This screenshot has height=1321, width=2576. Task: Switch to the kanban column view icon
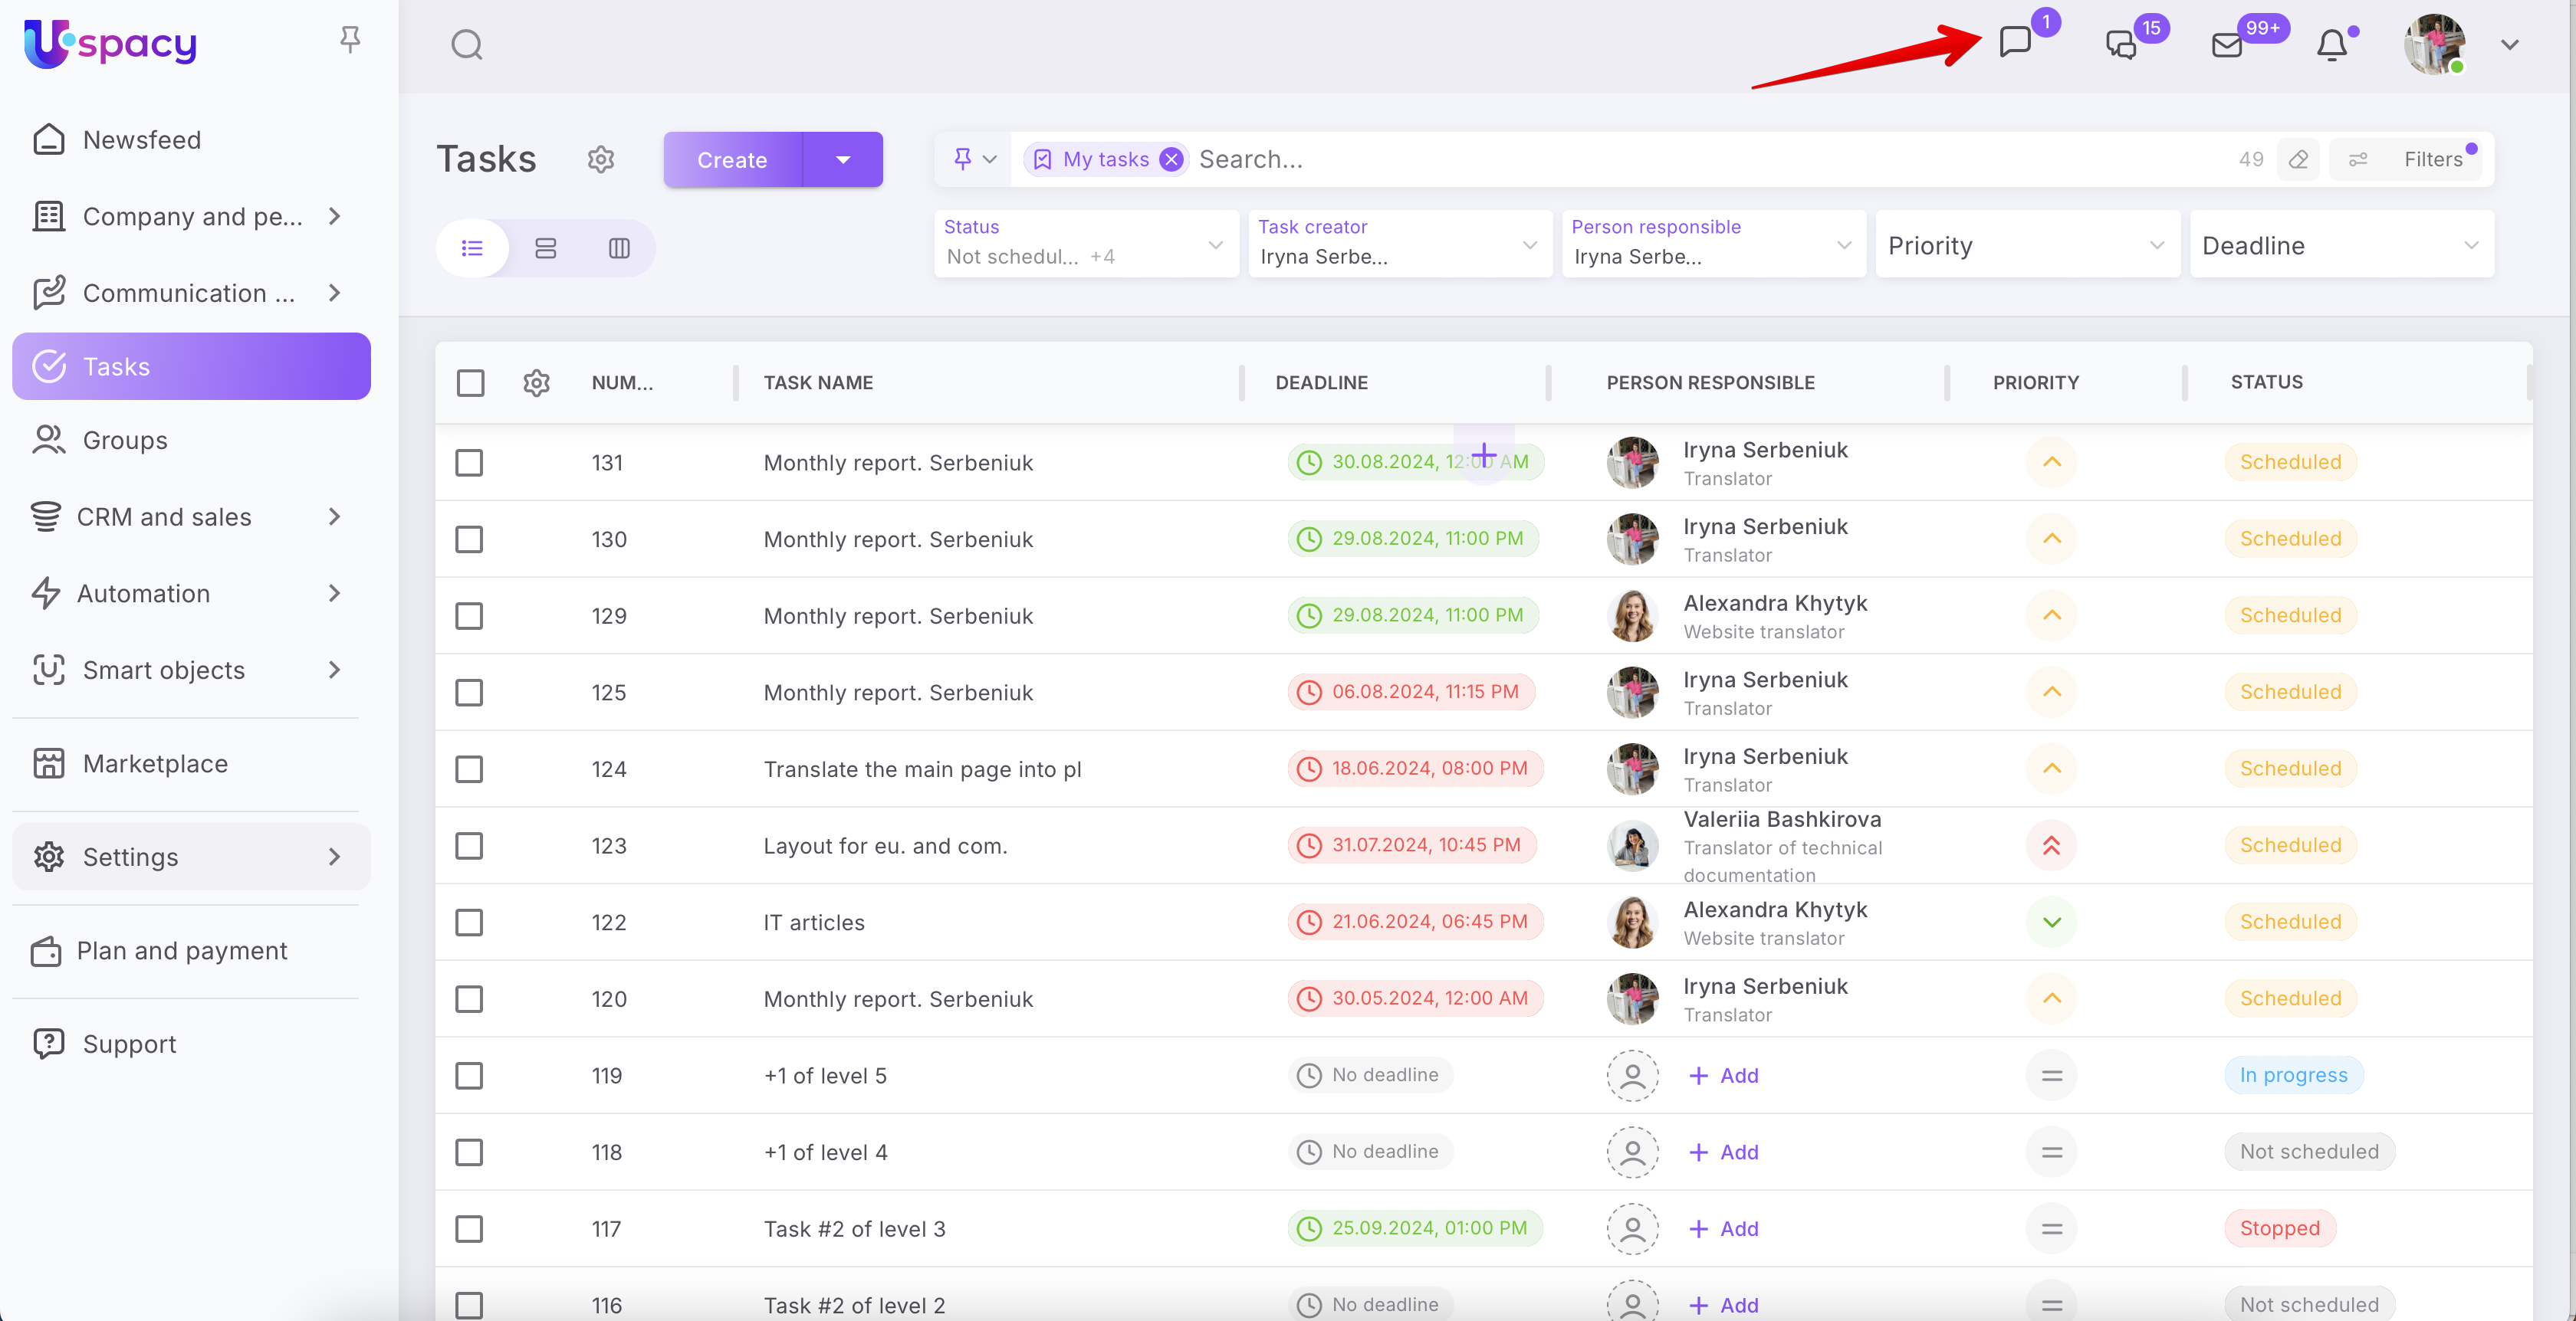(x=619, y=247)
